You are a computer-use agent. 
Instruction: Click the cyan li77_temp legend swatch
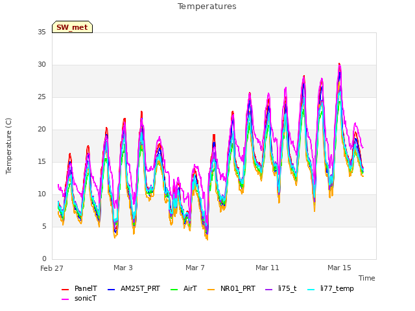click(311, 290)
